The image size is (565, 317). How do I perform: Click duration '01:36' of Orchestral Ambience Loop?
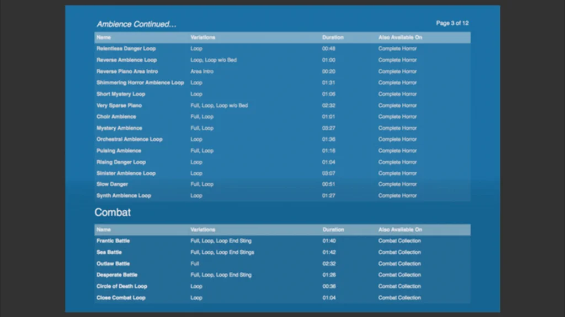(x=329, y=139)
